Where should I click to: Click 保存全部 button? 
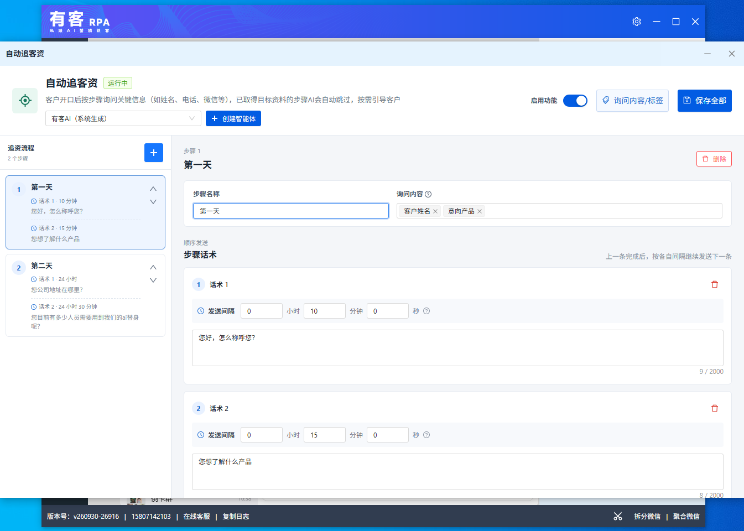pos(705,101)
